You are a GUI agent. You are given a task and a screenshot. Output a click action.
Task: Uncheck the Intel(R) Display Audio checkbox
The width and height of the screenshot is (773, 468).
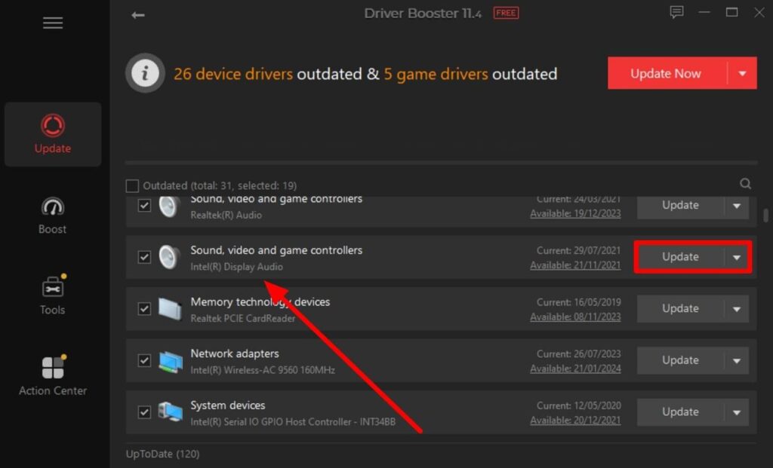tap(144, 257)
